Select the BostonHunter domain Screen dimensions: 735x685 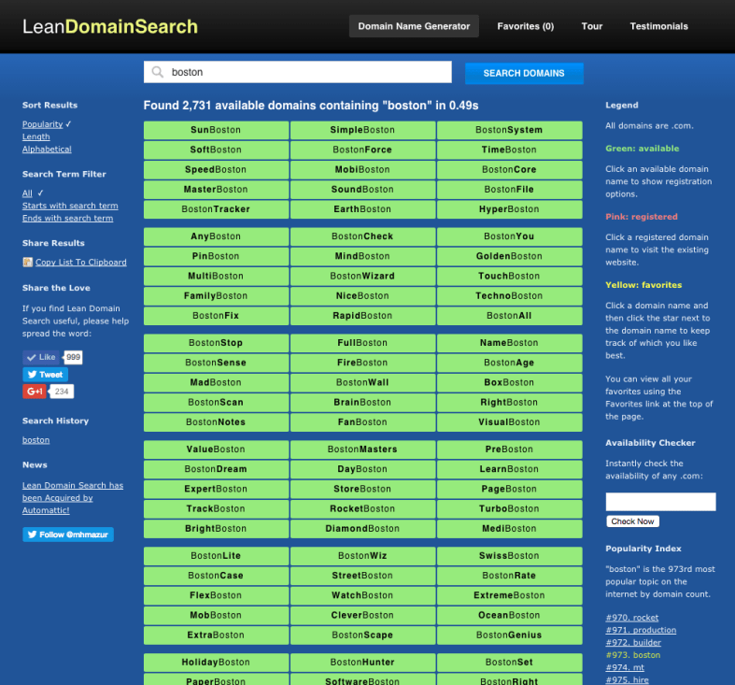[362, 663]
